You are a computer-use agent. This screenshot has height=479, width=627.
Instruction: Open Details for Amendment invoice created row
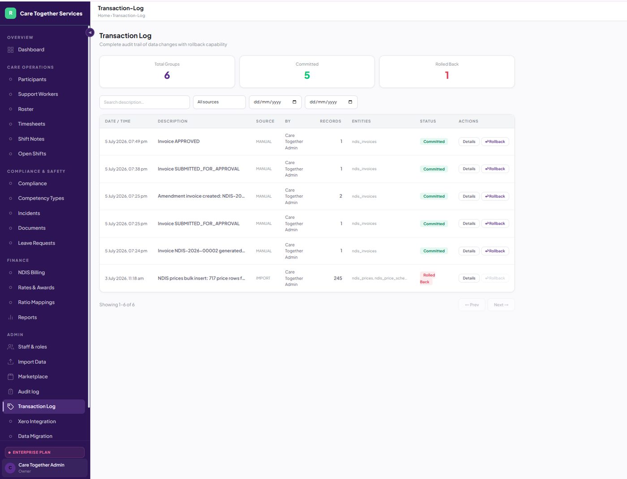pos(469,196)
